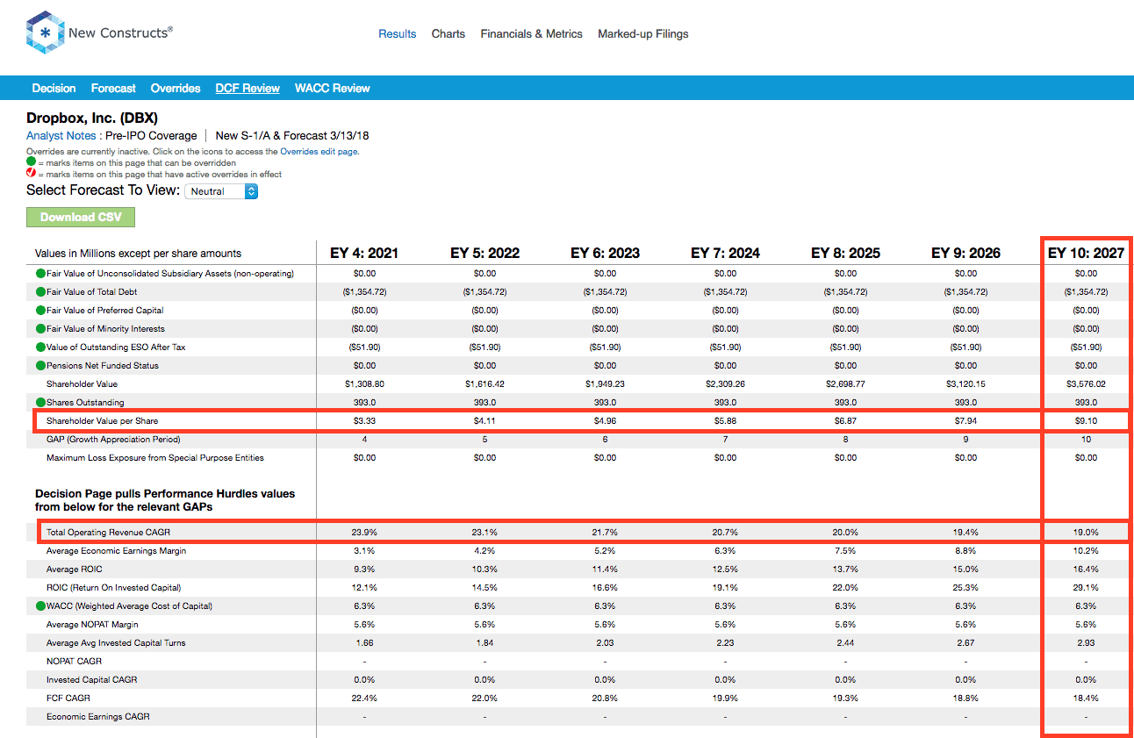Click the Average Avg Invested Capital Turns label
1134x738 pixels.
coord(116,643)
